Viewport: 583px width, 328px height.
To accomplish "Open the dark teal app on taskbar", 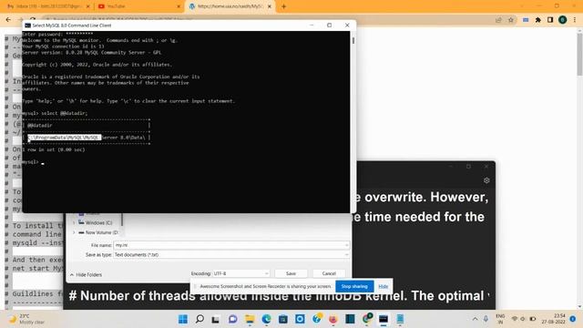I will 350,319.
